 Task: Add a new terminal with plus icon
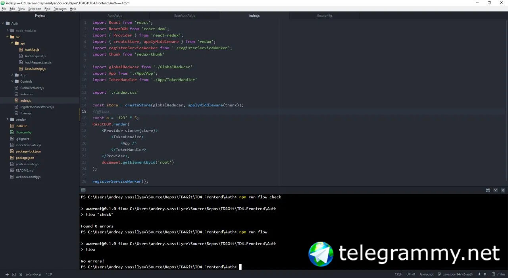(x=7, y=274)
